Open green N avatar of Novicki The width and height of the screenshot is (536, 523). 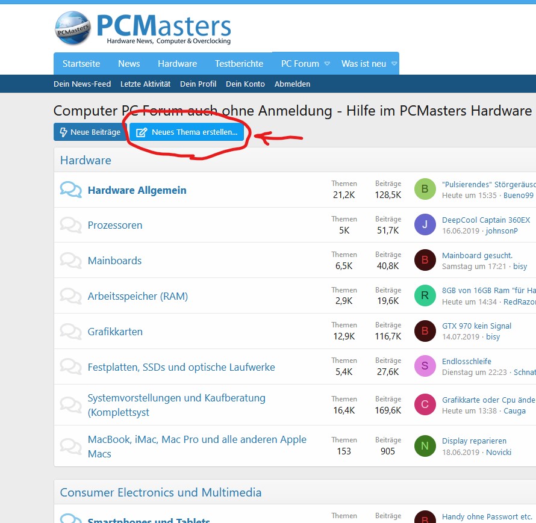click(425, 446)
